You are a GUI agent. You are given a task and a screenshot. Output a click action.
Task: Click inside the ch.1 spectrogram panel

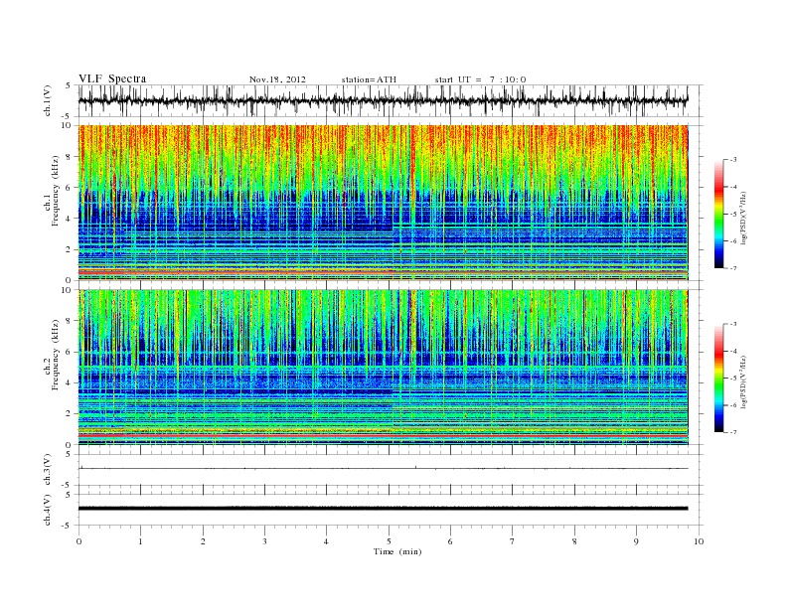coord(384,203)
